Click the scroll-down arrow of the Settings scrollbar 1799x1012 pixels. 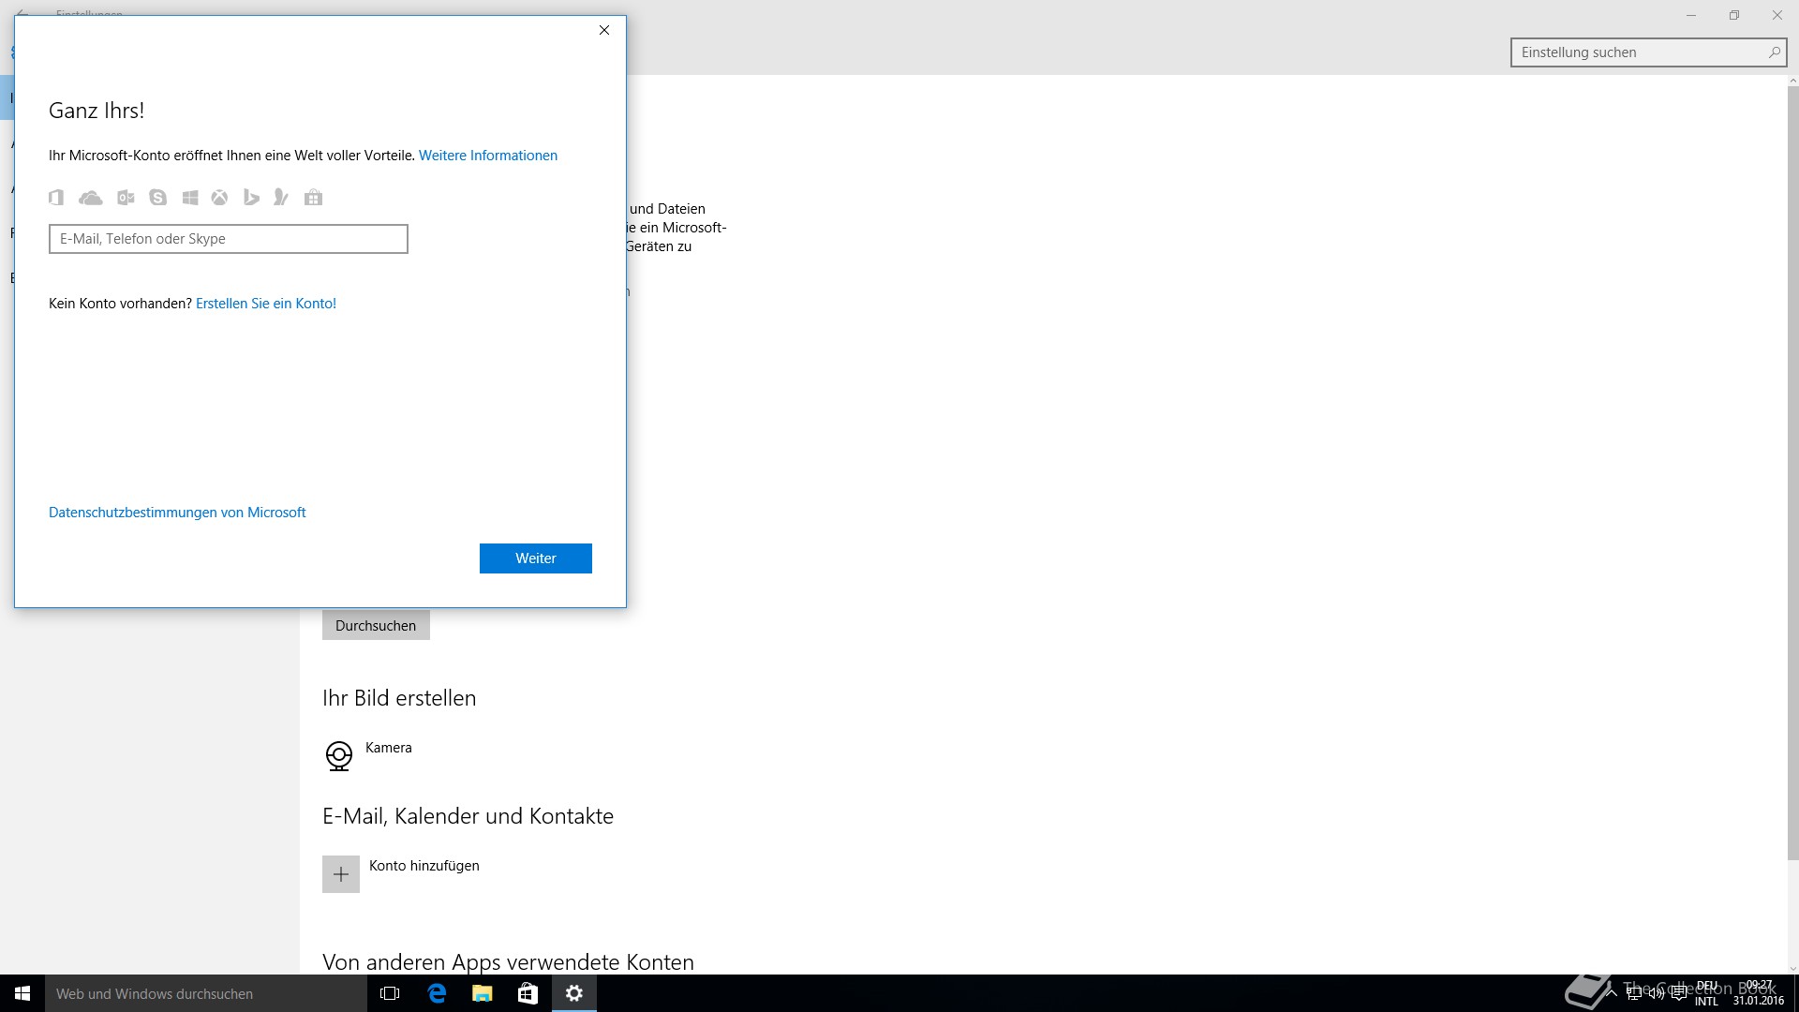tap(1792, 968)
